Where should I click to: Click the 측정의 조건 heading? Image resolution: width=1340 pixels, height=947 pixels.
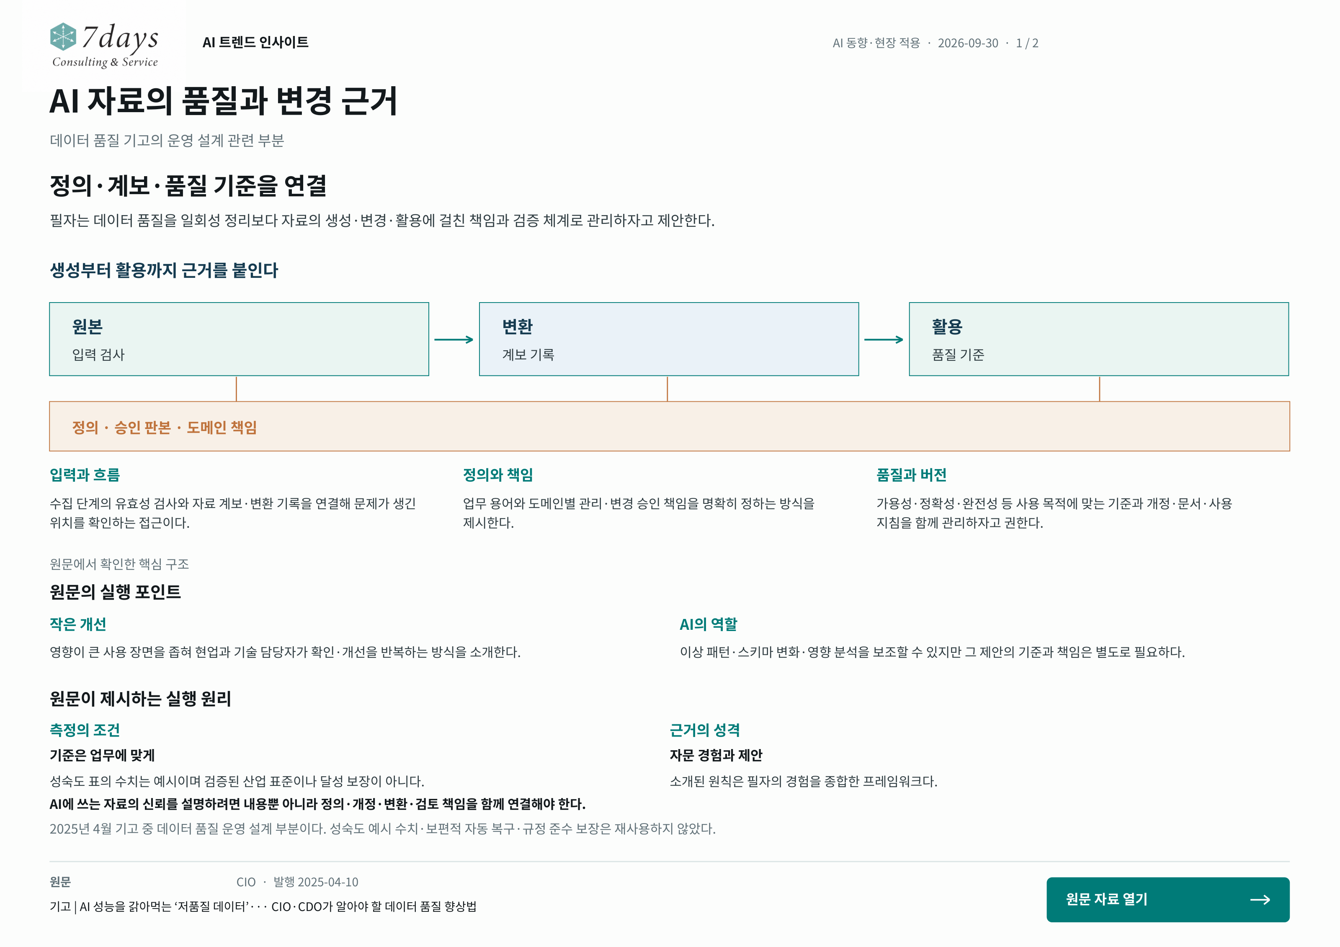(x=85, y=730)
